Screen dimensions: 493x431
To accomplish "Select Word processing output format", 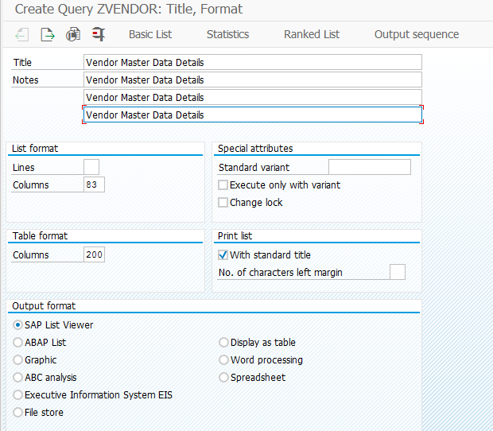I will click(x=223, y=360).
